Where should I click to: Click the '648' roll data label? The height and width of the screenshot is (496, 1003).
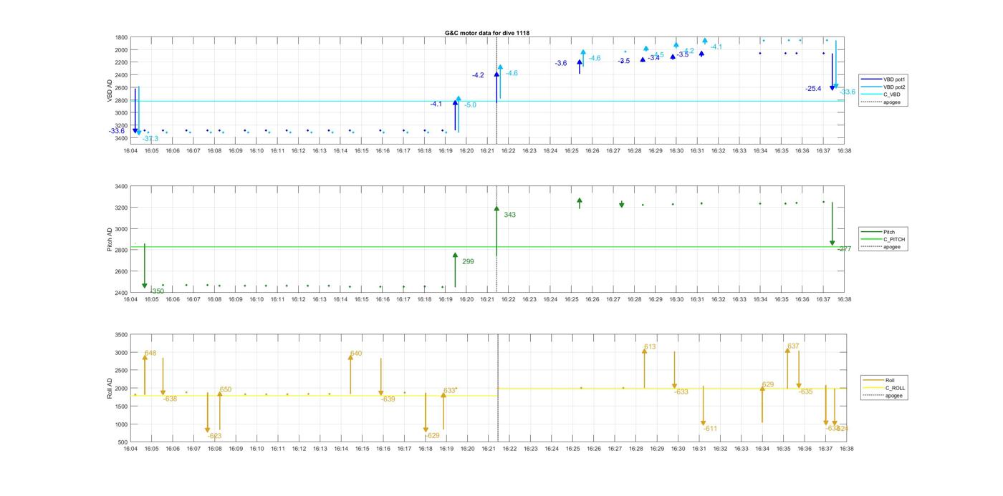coord(150,354)
